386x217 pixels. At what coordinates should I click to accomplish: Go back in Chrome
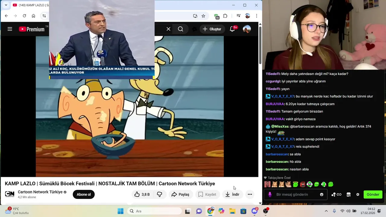click(6, 16)
